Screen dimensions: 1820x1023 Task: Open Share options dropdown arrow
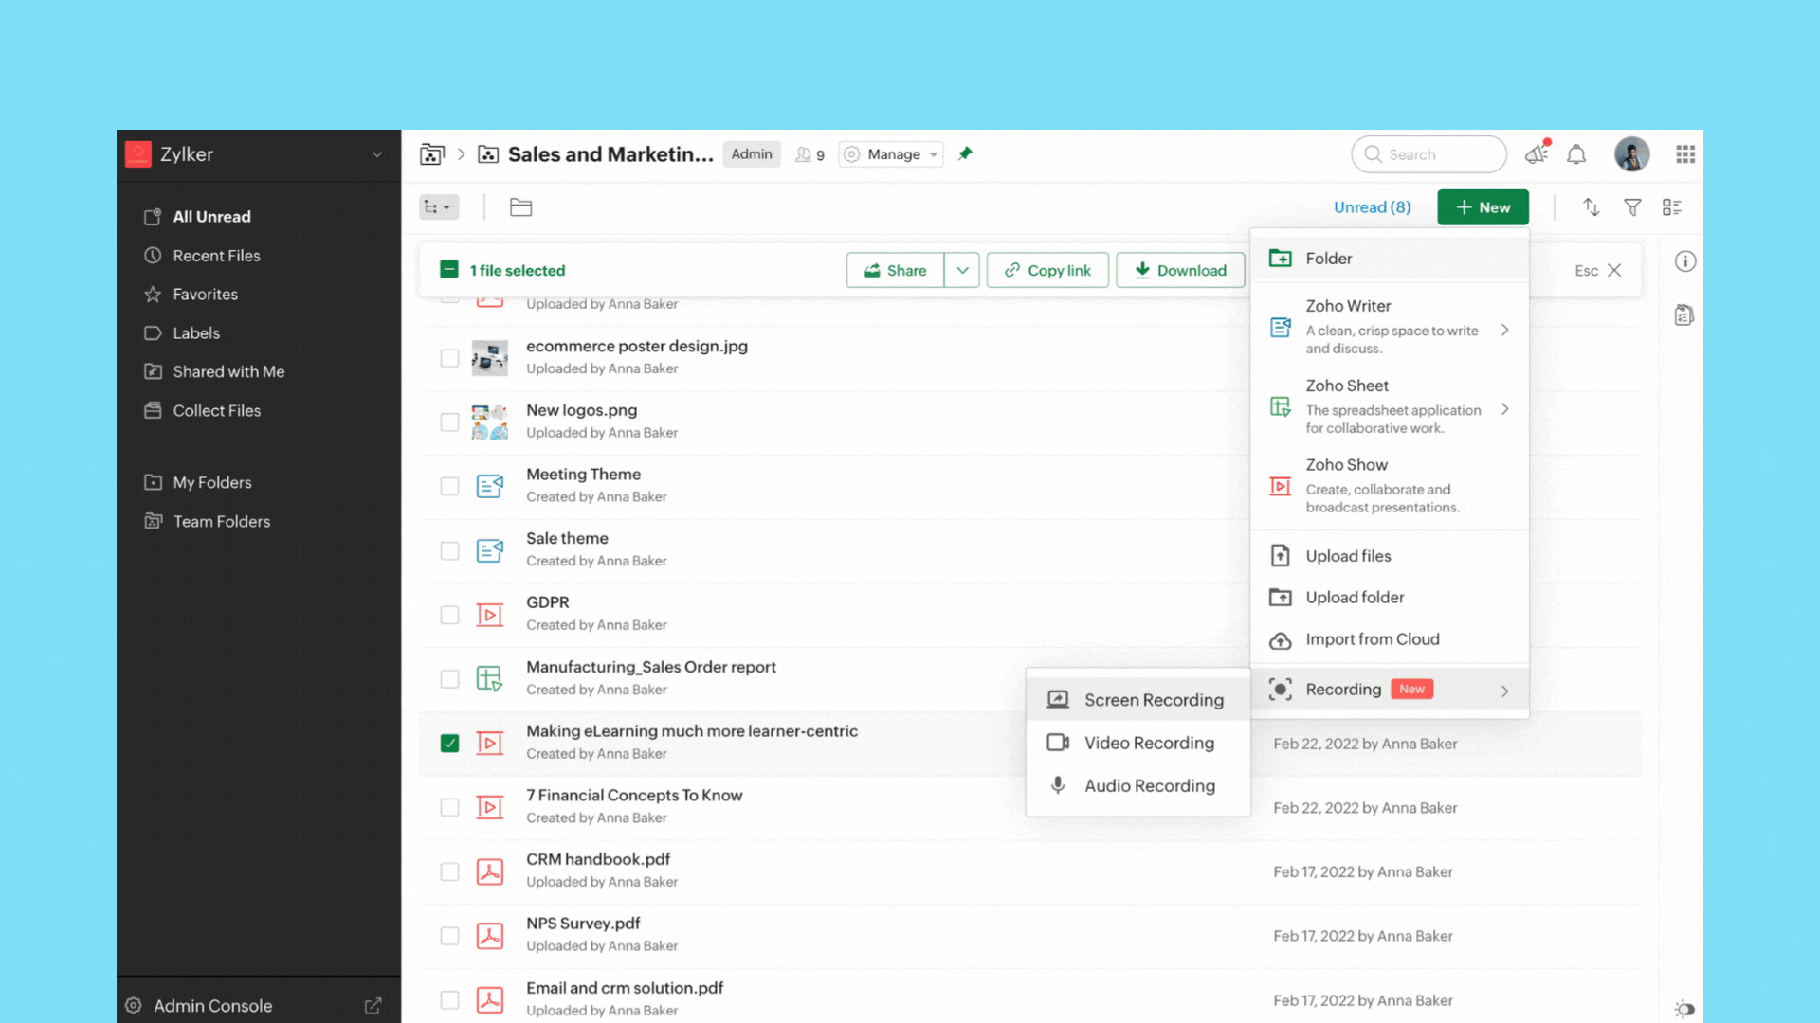click(962, 270)
